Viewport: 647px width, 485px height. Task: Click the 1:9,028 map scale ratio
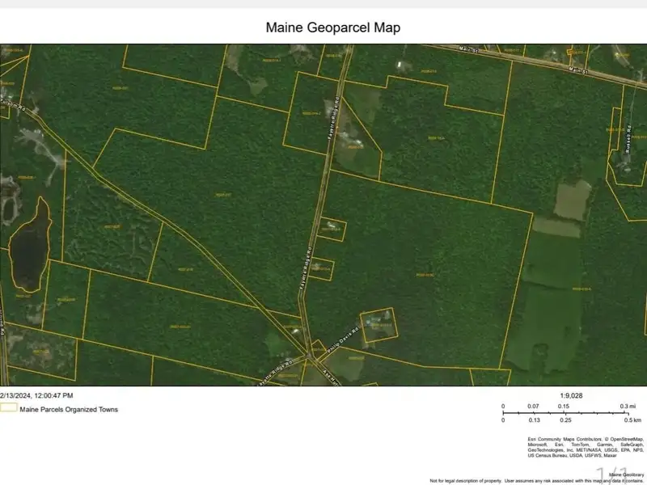[x=570, y=396]
